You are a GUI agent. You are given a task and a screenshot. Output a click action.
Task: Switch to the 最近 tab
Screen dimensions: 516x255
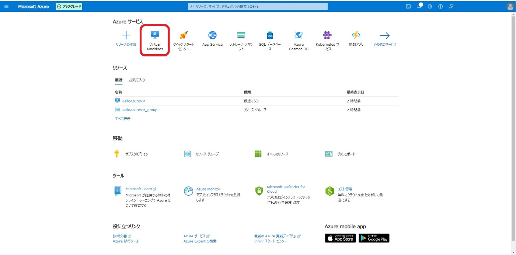point(119,80)
